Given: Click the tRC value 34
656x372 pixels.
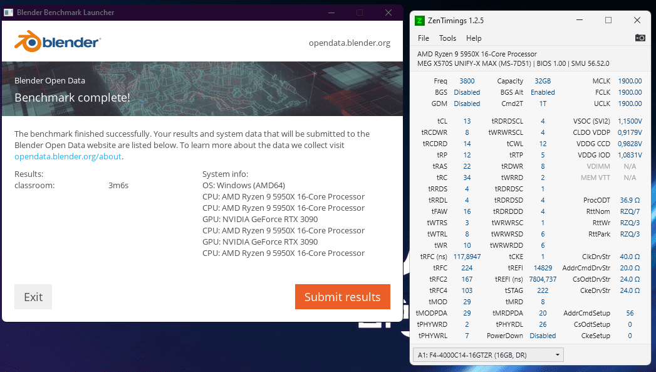Looking at the screenshot, I should [467, 178].
